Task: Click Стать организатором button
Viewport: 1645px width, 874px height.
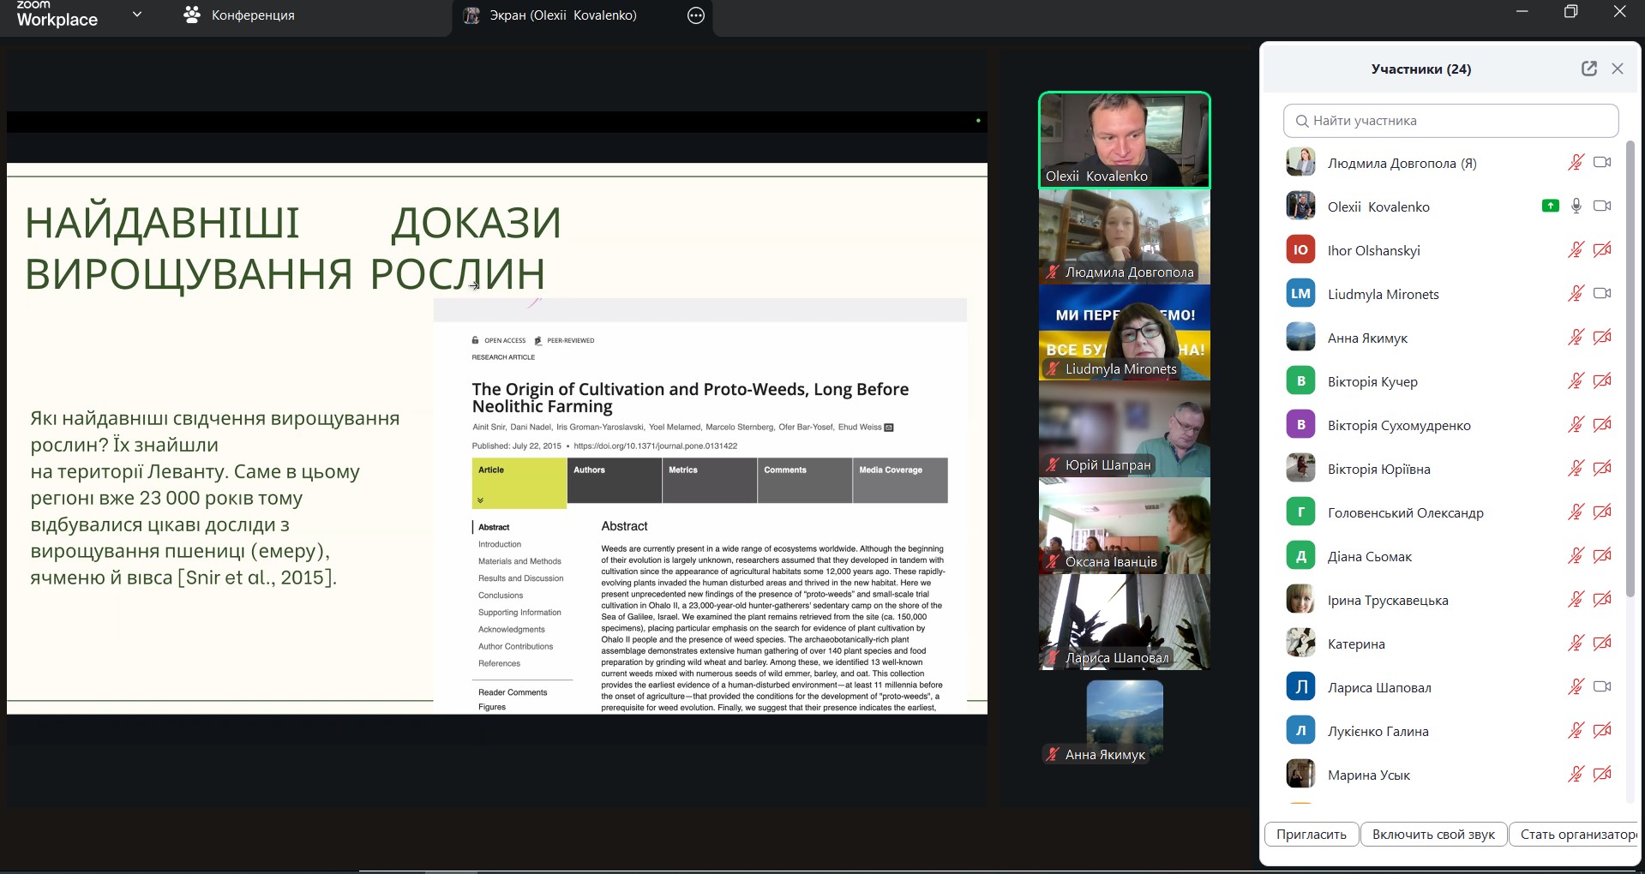Action: (1576, 834)
